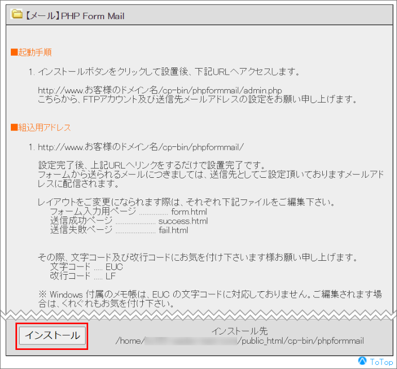Click the インストール button
397x369 pixels.
(53, 336)
